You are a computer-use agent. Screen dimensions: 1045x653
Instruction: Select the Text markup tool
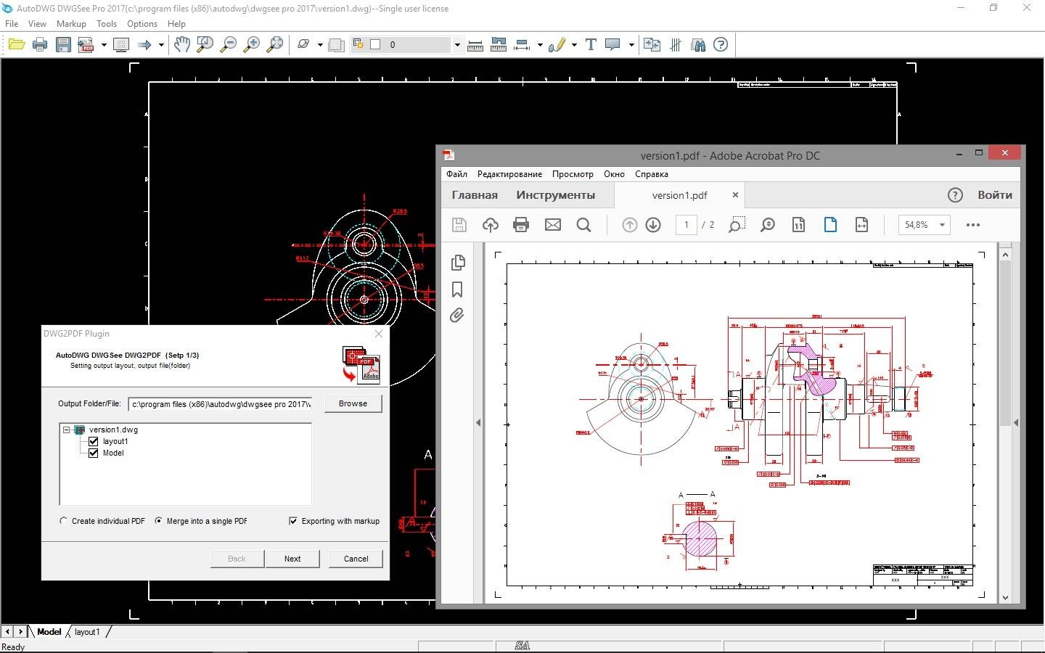(x=591, y=45)
